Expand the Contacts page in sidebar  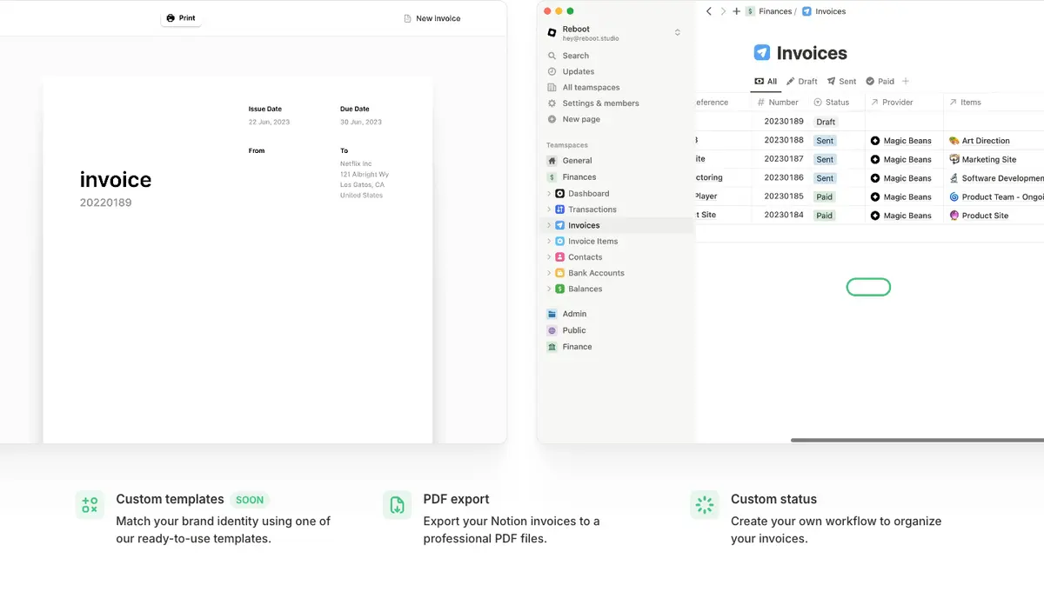[549, 257]
